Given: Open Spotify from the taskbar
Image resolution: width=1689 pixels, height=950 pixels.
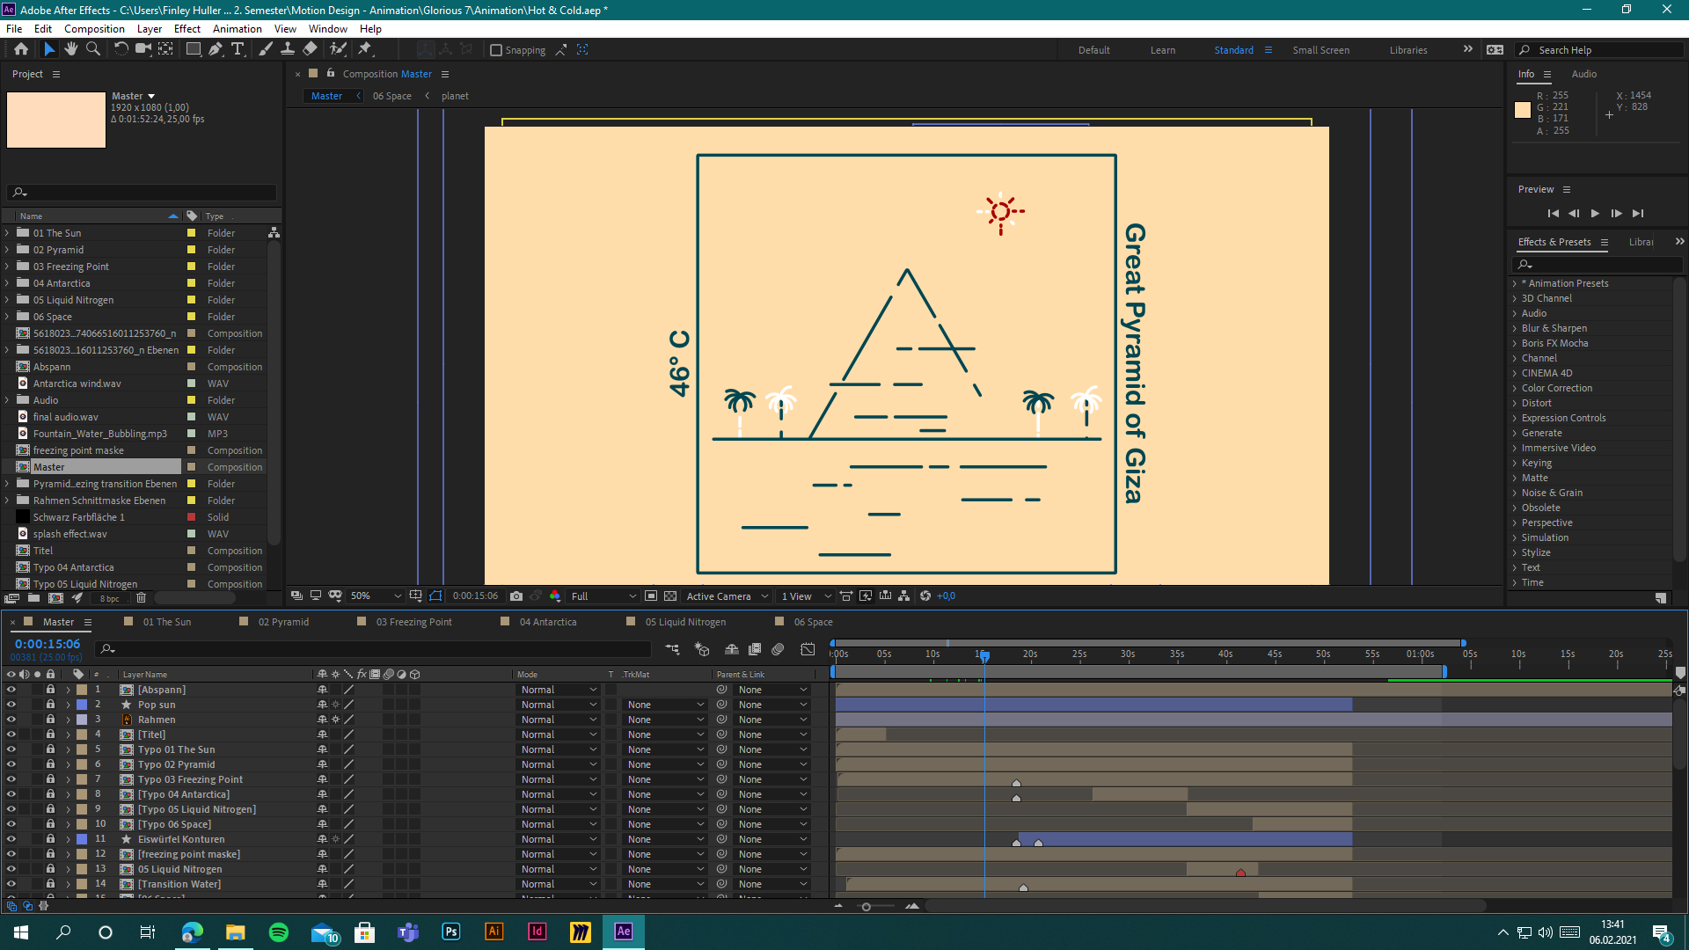Looking at the screenshot, I should click(279, 932).
